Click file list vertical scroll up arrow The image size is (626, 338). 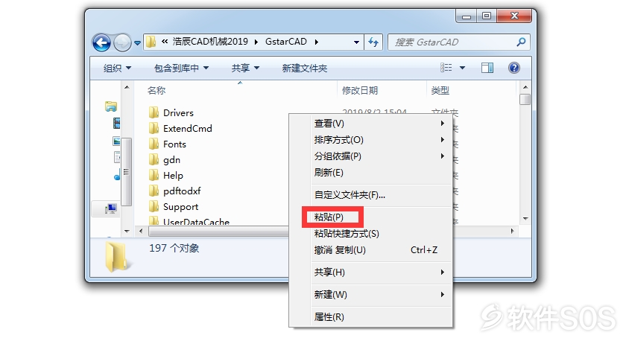(x=525, y=87)
